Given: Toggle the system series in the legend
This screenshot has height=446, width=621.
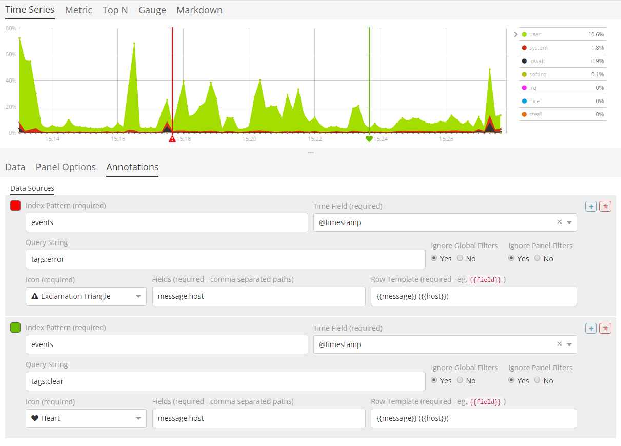Looking at the screenshot, I should click(x=538, y=48).
